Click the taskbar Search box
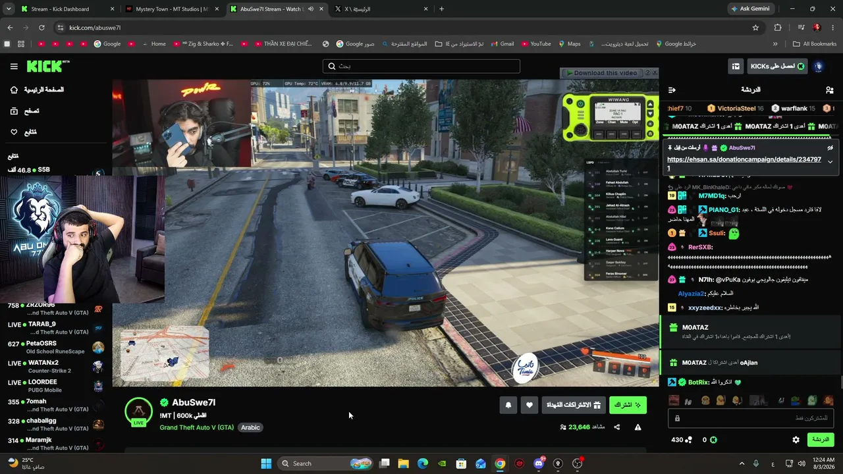This screenshot has width=843, height=474. coord(326,463)
